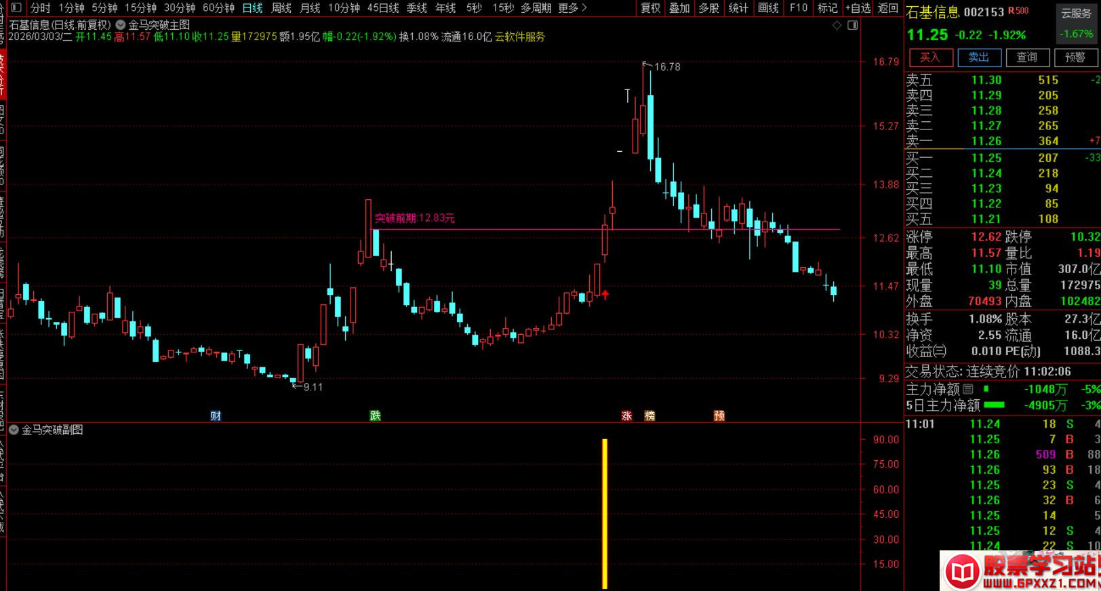Click the green 跌 event marker
The image size is (1101, 591).
click(x=375, y=415)
